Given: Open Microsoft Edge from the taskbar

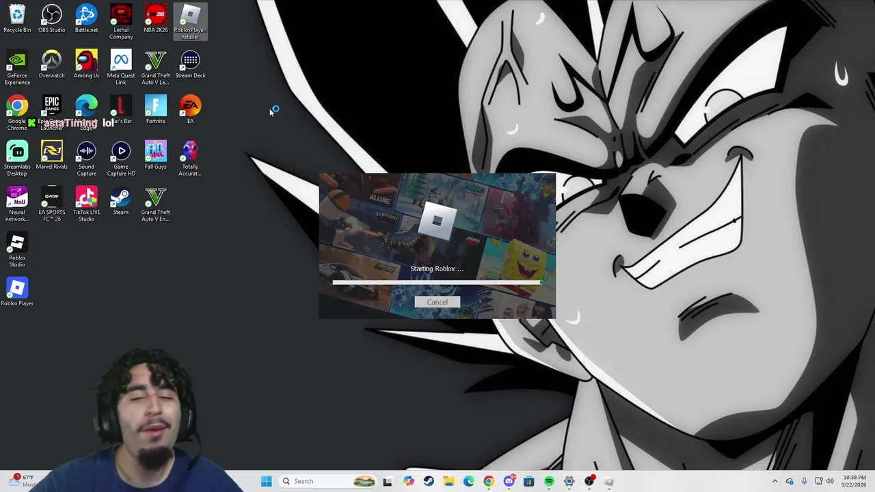Looking at the screenshot, I should tap(468, 481).
